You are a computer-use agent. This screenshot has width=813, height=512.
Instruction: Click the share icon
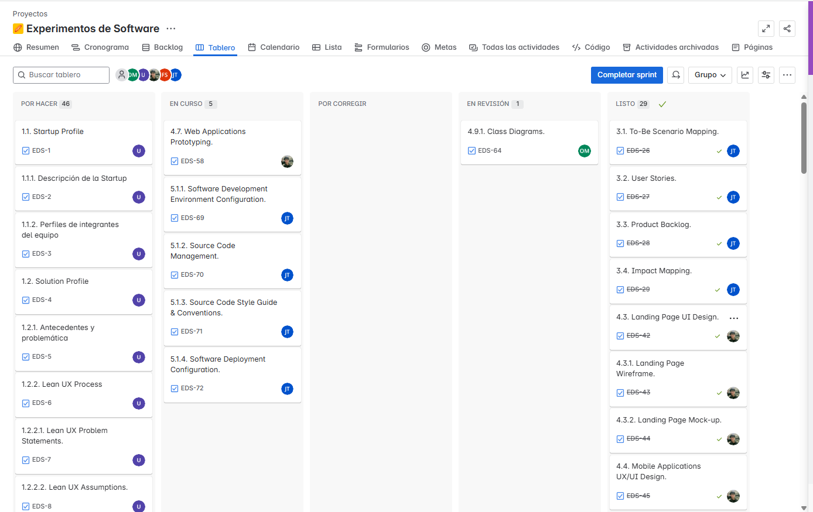coord(787,29)
